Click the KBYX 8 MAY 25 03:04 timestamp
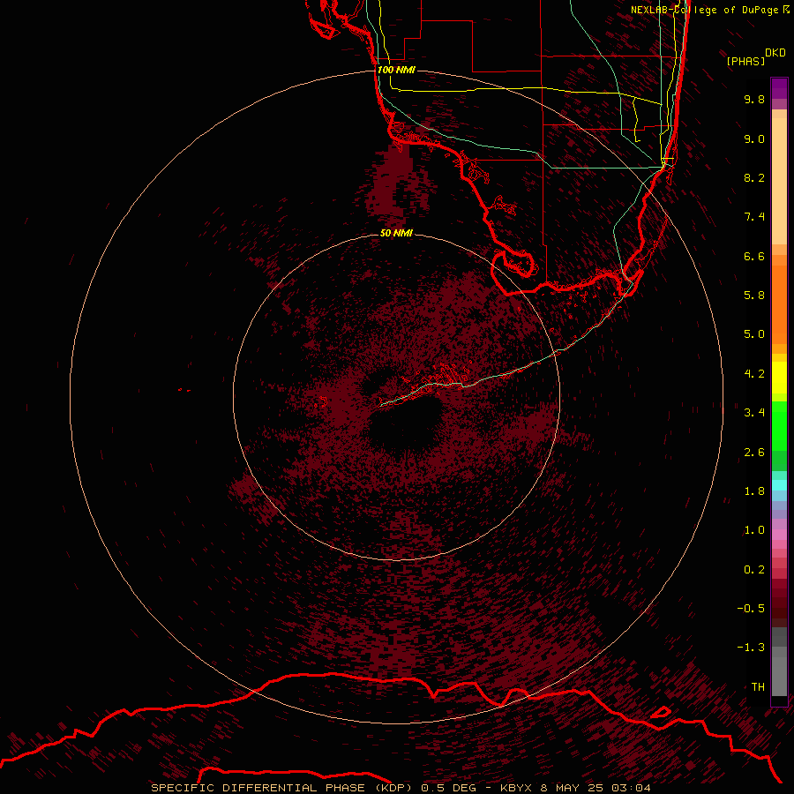This screenshot has height=794, width=794. 575,788
